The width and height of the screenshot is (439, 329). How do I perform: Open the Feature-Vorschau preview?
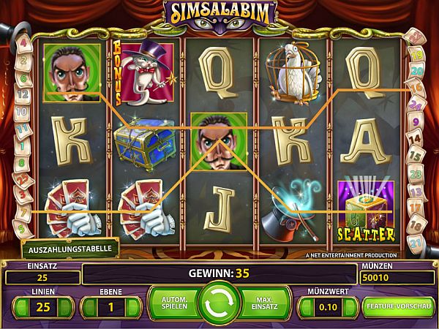pos(399,306)
